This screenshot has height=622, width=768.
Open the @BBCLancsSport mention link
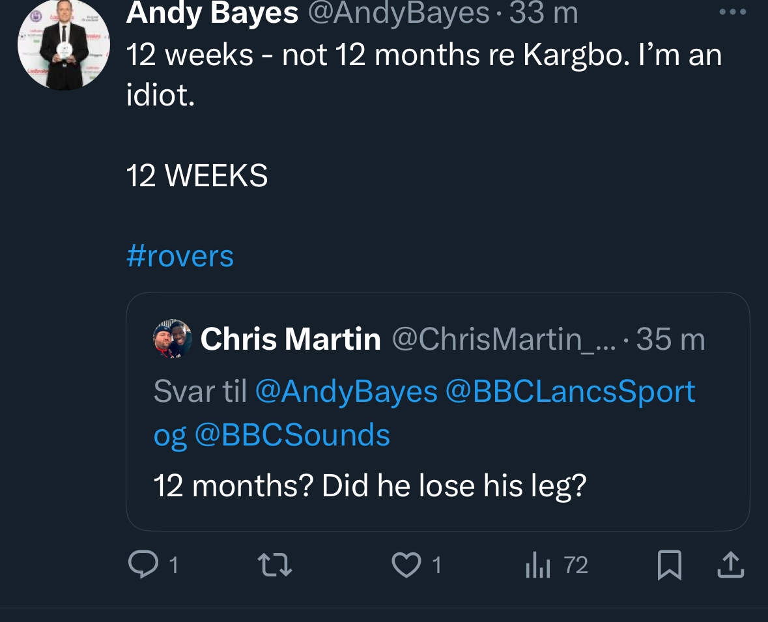click(x=570, y=391)
